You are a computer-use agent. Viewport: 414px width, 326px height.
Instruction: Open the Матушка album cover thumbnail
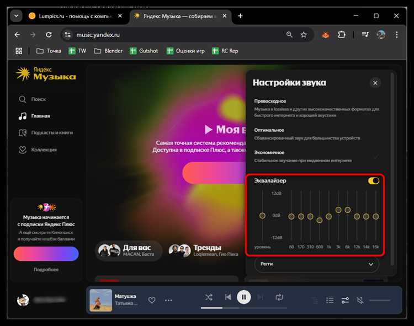(x=100, y=300)
